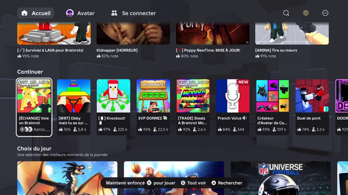348x195 pixels.
Task: Click the cross button icon before pour jouer
Action: click(x=149, y=183)
